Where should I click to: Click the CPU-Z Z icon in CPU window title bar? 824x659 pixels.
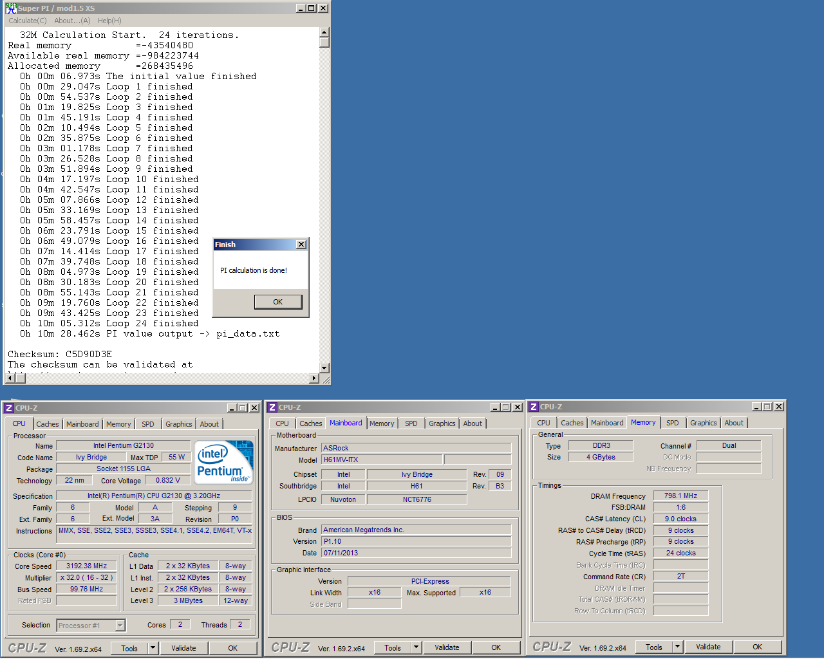click(9, 408)
